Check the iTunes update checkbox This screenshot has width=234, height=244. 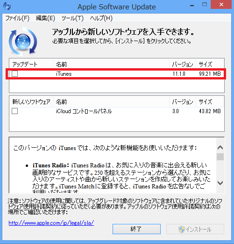15,74
